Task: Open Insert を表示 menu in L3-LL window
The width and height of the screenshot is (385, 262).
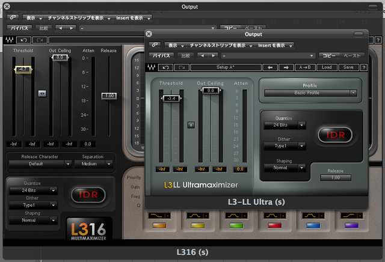Action: coord(274,45)
